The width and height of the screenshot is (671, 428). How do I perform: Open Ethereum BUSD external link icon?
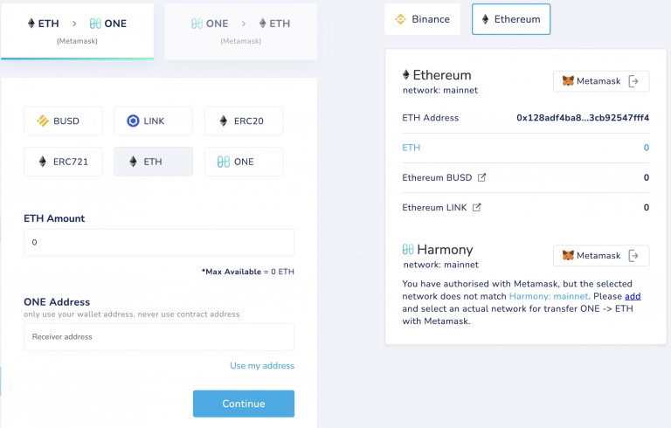pyautogui.click(x=481, y=178)
